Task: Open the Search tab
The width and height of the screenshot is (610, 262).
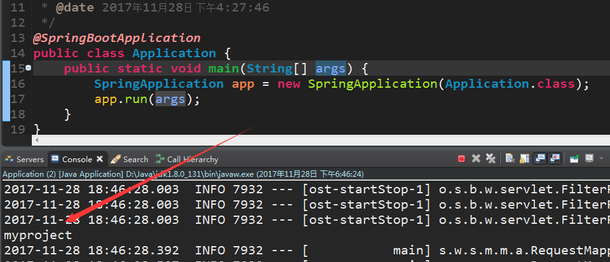Action: [x=129, y=160]
